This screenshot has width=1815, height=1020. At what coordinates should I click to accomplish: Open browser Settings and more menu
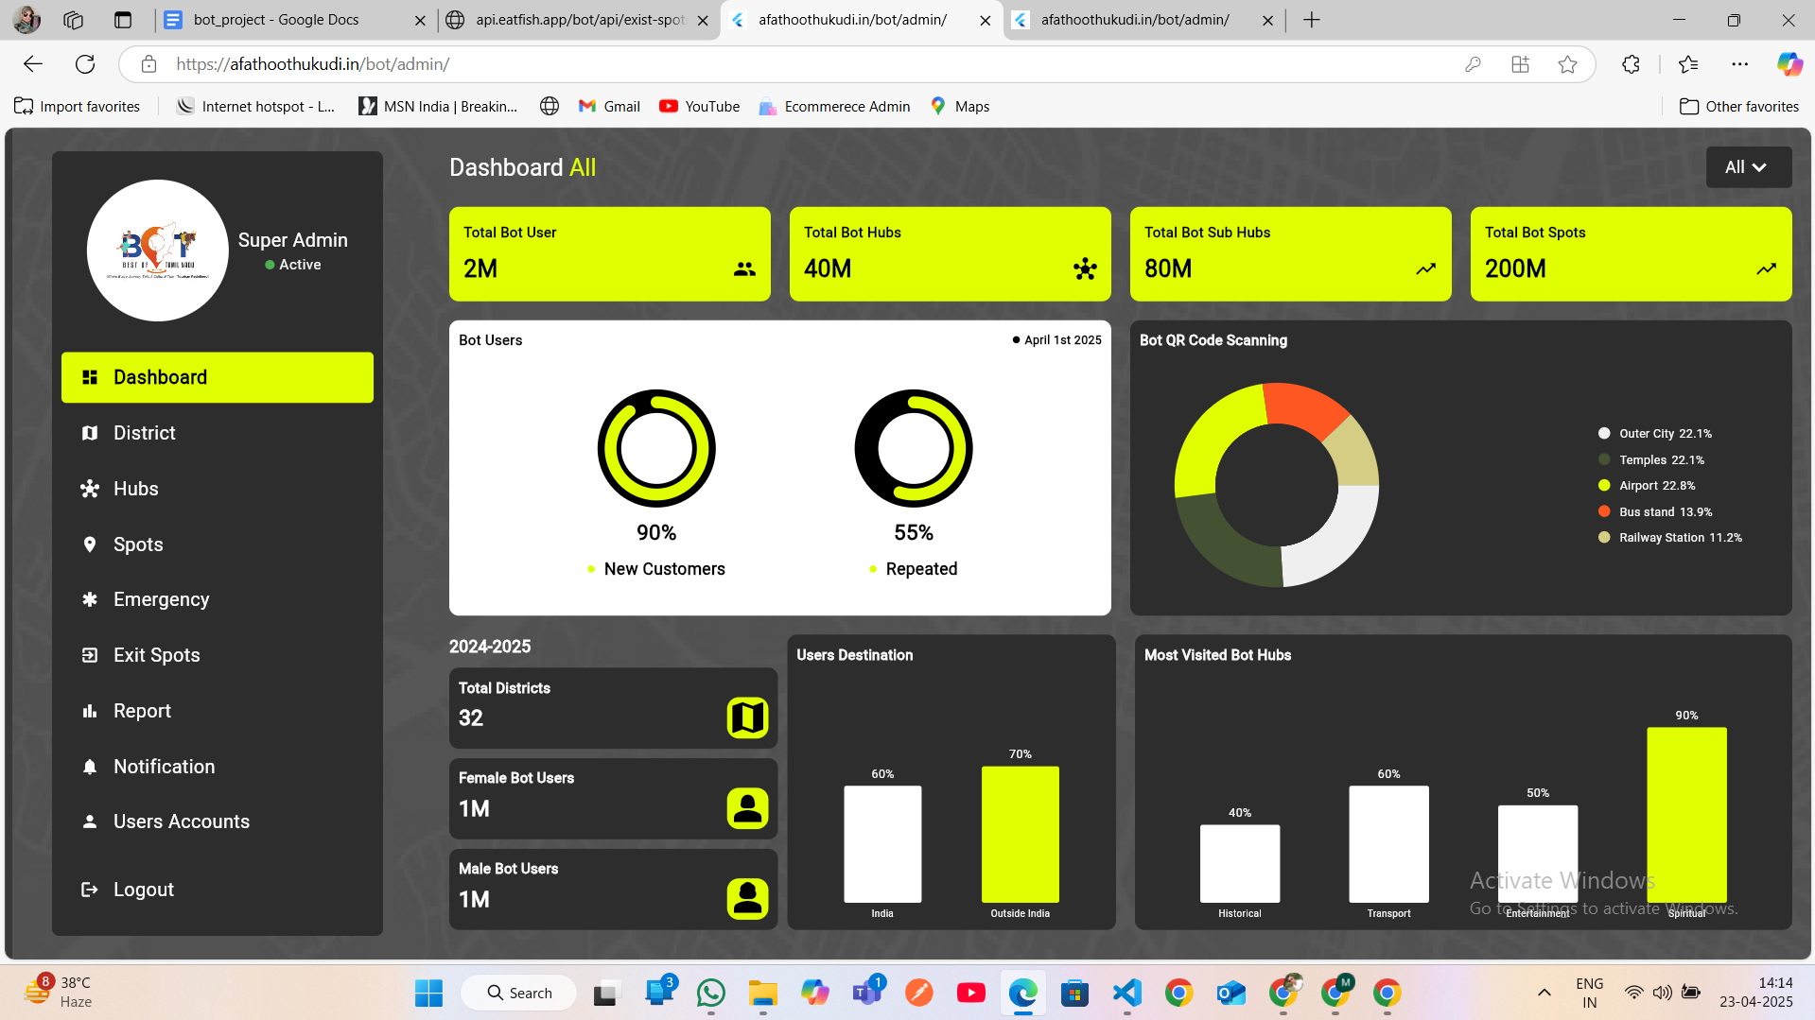pos(1739,64)
